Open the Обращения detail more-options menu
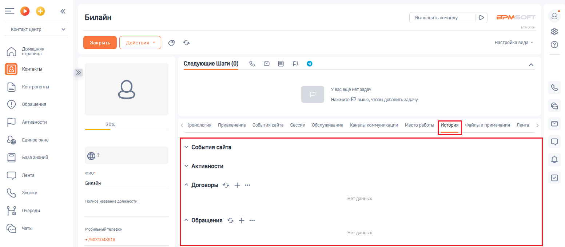Viewport: 565px width, 247px height. [x=252, y=220]
